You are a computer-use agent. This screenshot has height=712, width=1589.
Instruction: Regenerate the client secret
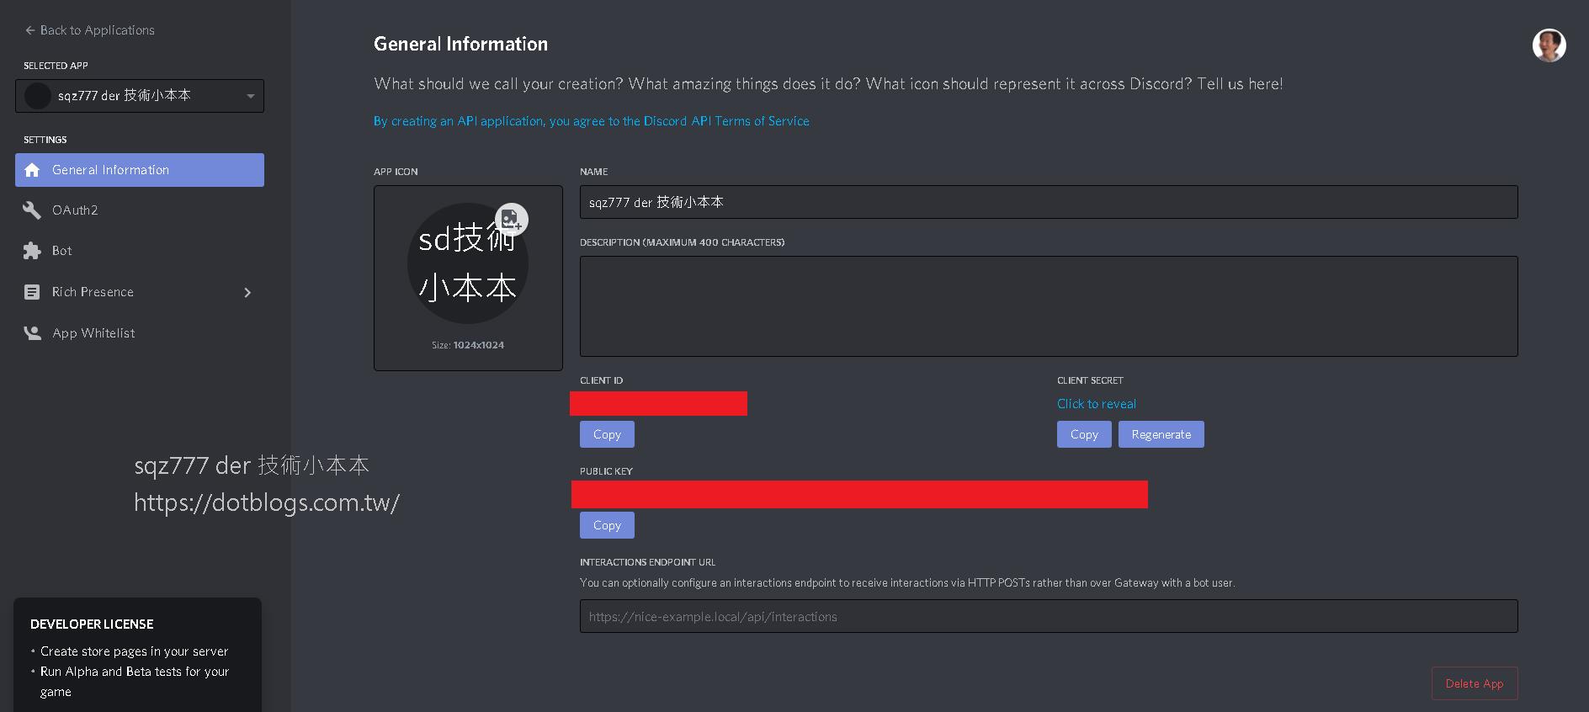(x=1161, y=434)
